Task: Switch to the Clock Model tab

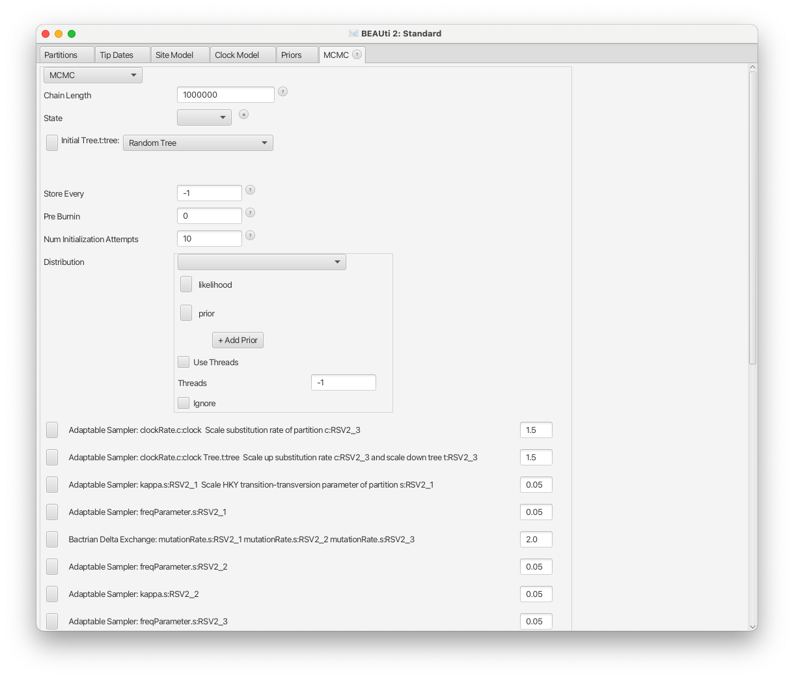Action: (243, 55)
